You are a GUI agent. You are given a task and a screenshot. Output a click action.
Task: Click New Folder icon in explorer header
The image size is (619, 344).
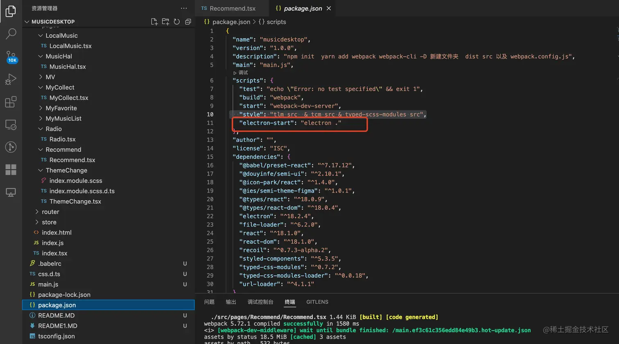(165, 22)
